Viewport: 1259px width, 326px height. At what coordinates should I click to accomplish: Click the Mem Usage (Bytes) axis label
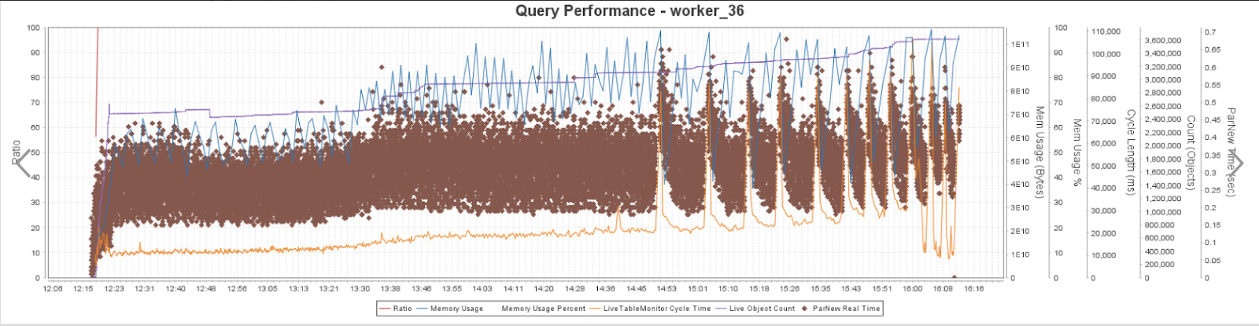click(x=1039, y=152)
